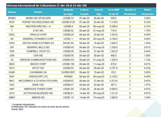The width and height of the screenshot is (161, 117).
Task: Click 'CAMPBELL SOUP CO' name
Action: (38, 51)
